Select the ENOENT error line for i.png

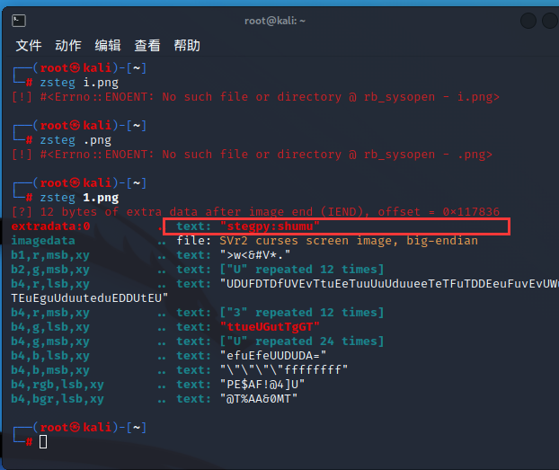(255, 97)
